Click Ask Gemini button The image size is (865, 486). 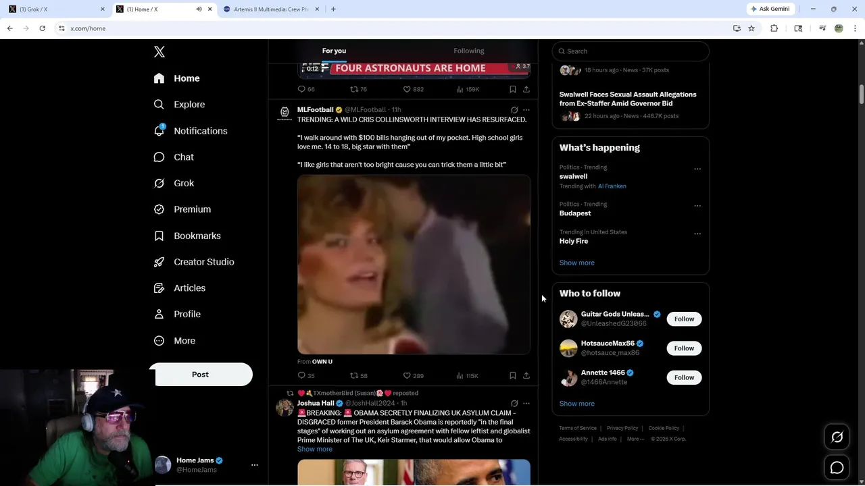pos(770,9)
